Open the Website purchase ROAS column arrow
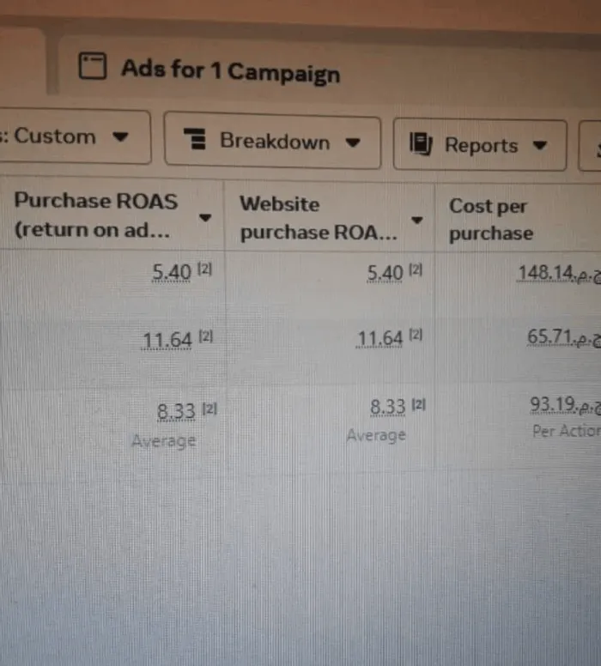The width and height of the screenshot is (601, 666). coord(417,221)
